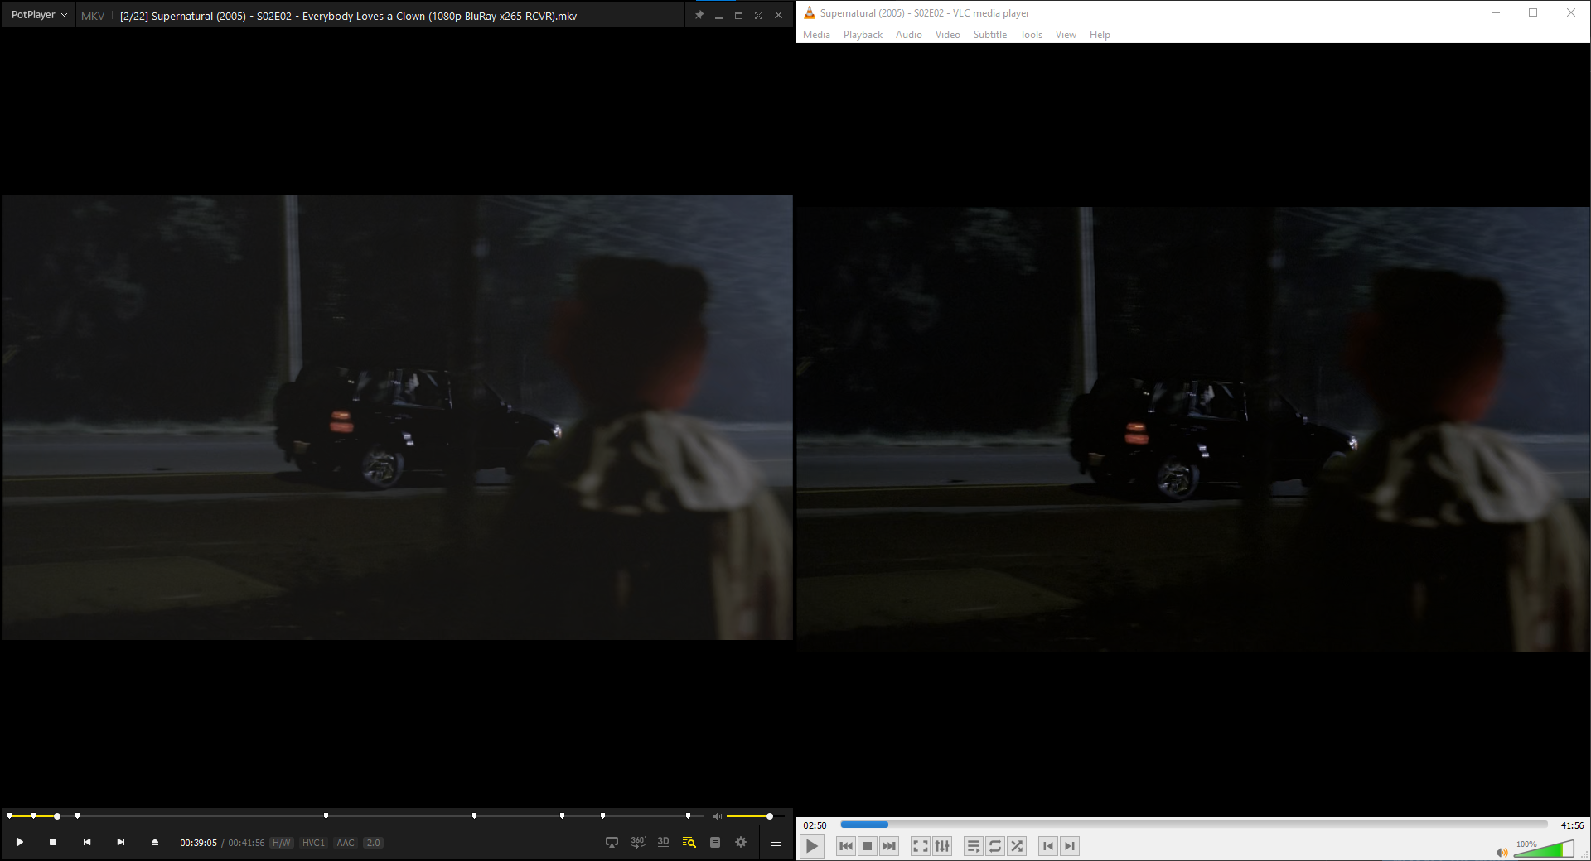The height and width of the screenshot is (861, 1591).
Task: Open PotPlayer's hamburger playlist menu
Action: (x=776, y=843)
